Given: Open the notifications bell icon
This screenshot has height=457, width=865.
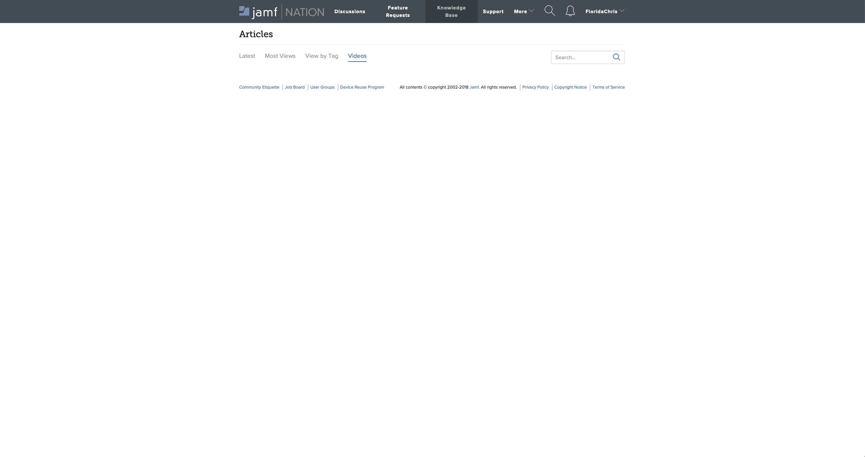Looking at the screenshot, I should (x=570, y=11).
